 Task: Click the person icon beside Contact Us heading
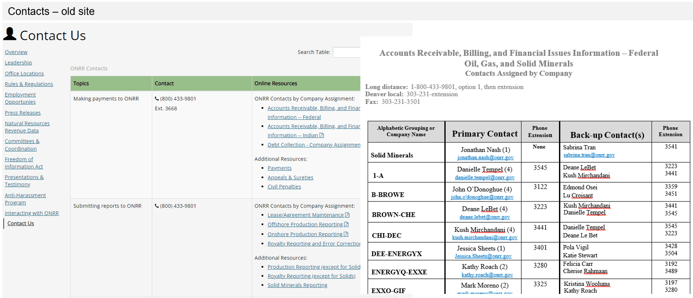10,34
